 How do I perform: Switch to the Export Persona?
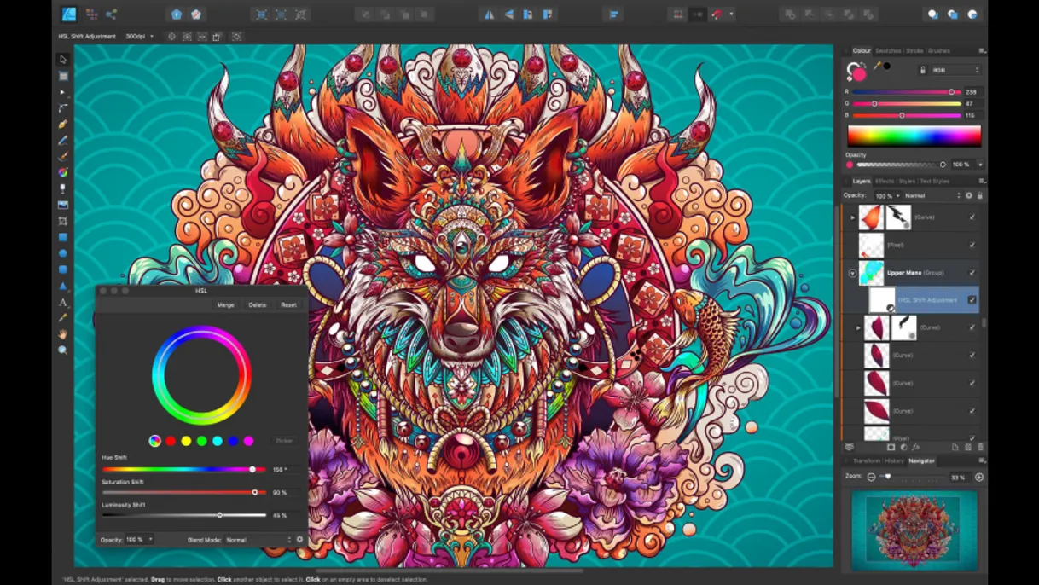pos(112,14)
